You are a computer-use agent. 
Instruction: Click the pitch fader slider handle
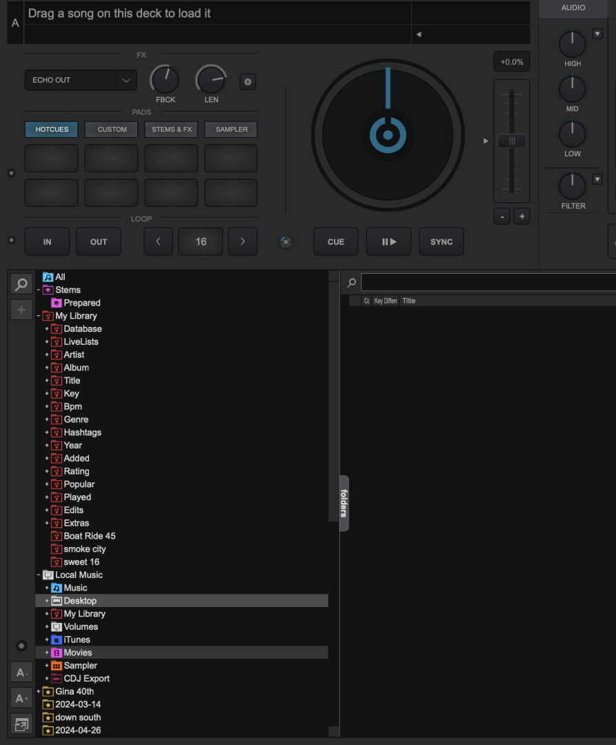coord(511,141)
